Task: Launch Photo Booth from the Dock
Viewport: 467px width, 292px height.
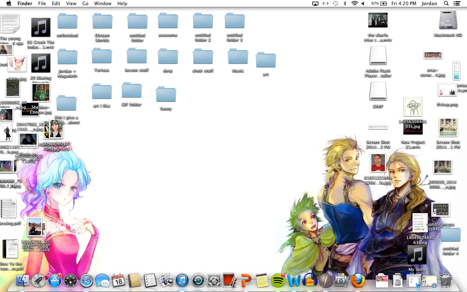Action: tap(230, 281)
